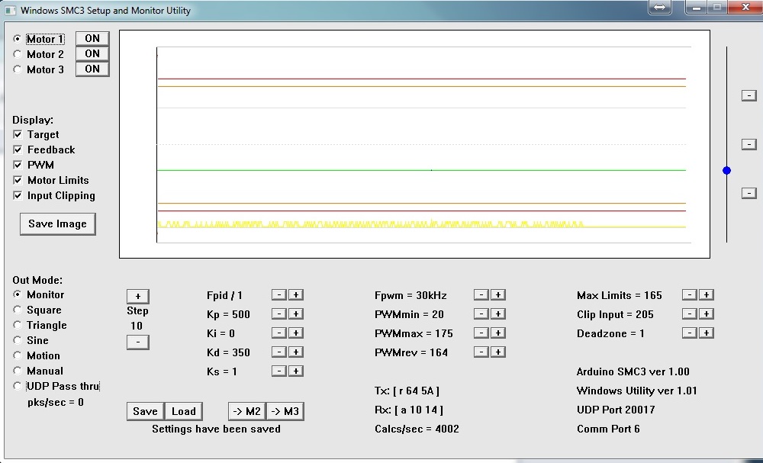Image resolution: width=763 pixels, height=463 pixels.
Task: Click the application icon in title bar
Action: pos(10,10)
